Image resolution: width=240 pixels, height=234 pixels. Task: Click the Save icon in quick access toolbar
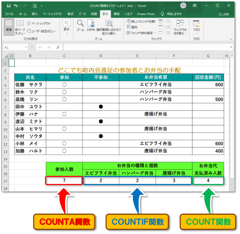pos(9,6)
